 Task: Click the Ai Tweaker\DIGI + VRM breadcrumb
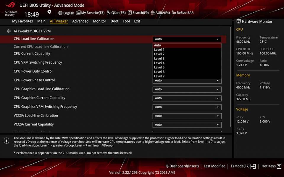pyautogui.click(x=32, y=31)
